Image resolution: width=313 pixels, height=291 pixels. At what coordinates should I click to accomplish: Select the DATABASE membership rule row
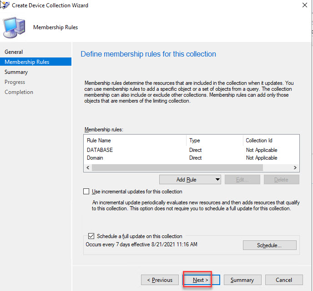click(100, 150)
